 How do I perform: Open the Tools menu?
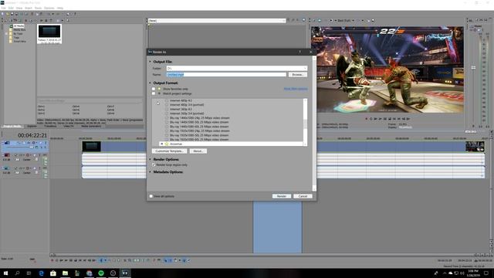38,8
